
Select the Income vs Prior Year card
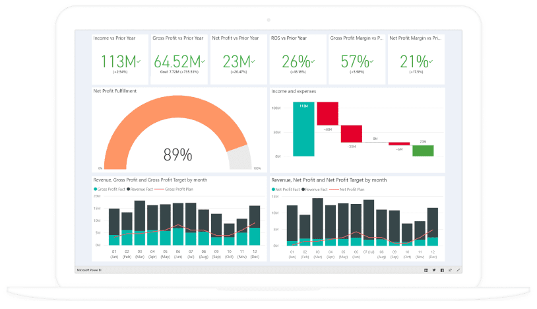[x=119, y=59]
